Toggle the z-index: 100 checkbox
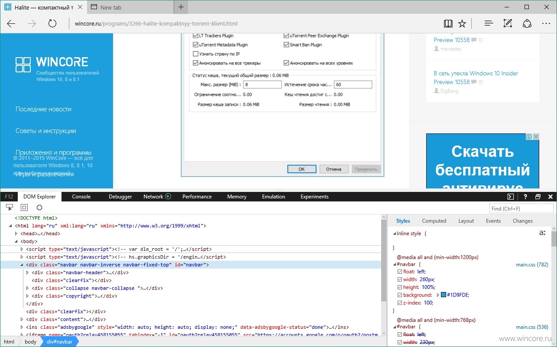This screenshot has height=347, width=557. [400, 303]
